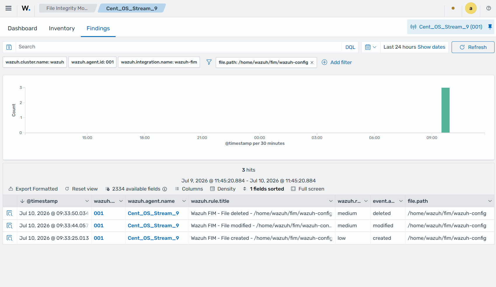
Task: Click the Cent_OS_Stream_9 breadcrumb
Action: coord(132,8)
